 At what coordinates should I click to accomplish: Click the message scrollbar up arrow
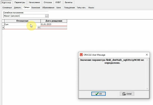[x=147, y=60]
